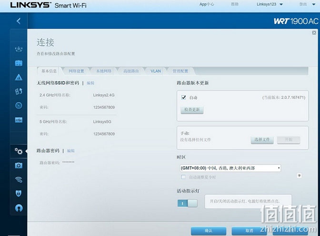Viewport: 320px width, 236px height.
Task: Edit wireless SSID and password link
Action: [x=90, y=83]
